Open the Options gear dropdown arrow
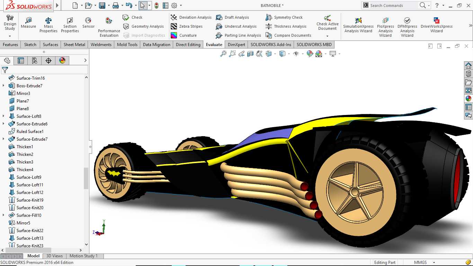This screenshot has height=266, width=473. tap(181, 6)
